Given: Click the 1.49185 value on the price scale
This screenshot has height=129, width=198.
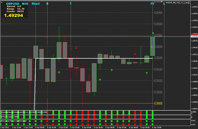Looking at the screenshot, I should 195,61.
